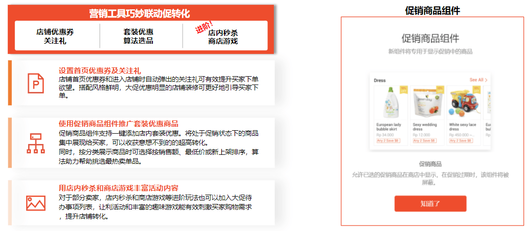
Task: Open the toy dump truck thumbnail
Action: pos(464,103)
